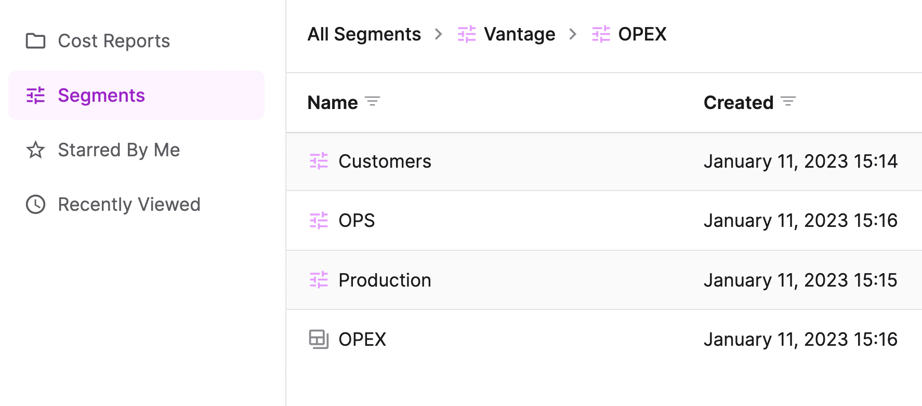Open the OPEX cost report row
Image resolution: width=922 pixels, height=406 pixels.
point(362,340)
